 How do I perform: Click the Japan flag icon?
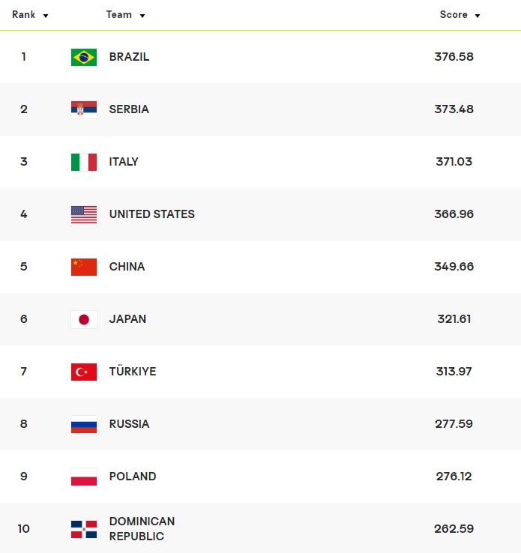84,319
